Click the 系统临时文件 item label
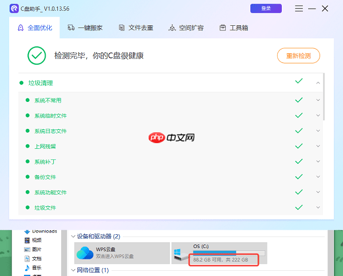This screenshot has width=343, height=276. (50, 116)
